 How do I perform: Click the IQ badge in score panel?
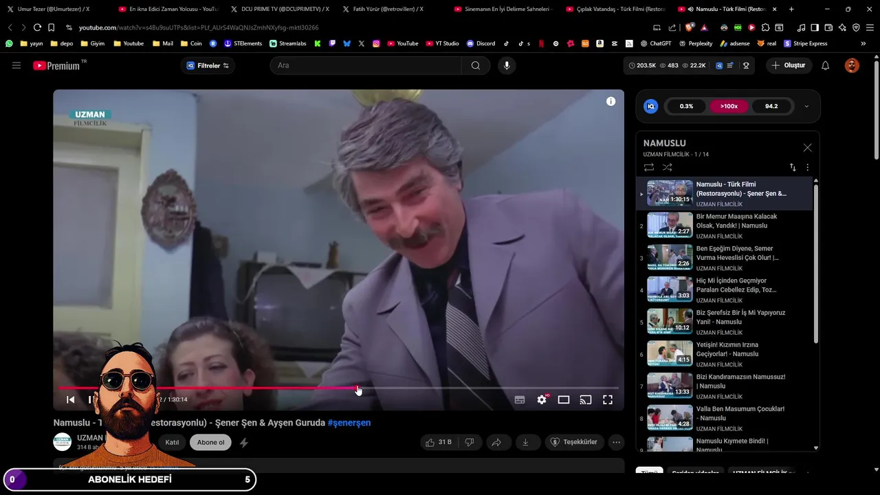[650, 107]
